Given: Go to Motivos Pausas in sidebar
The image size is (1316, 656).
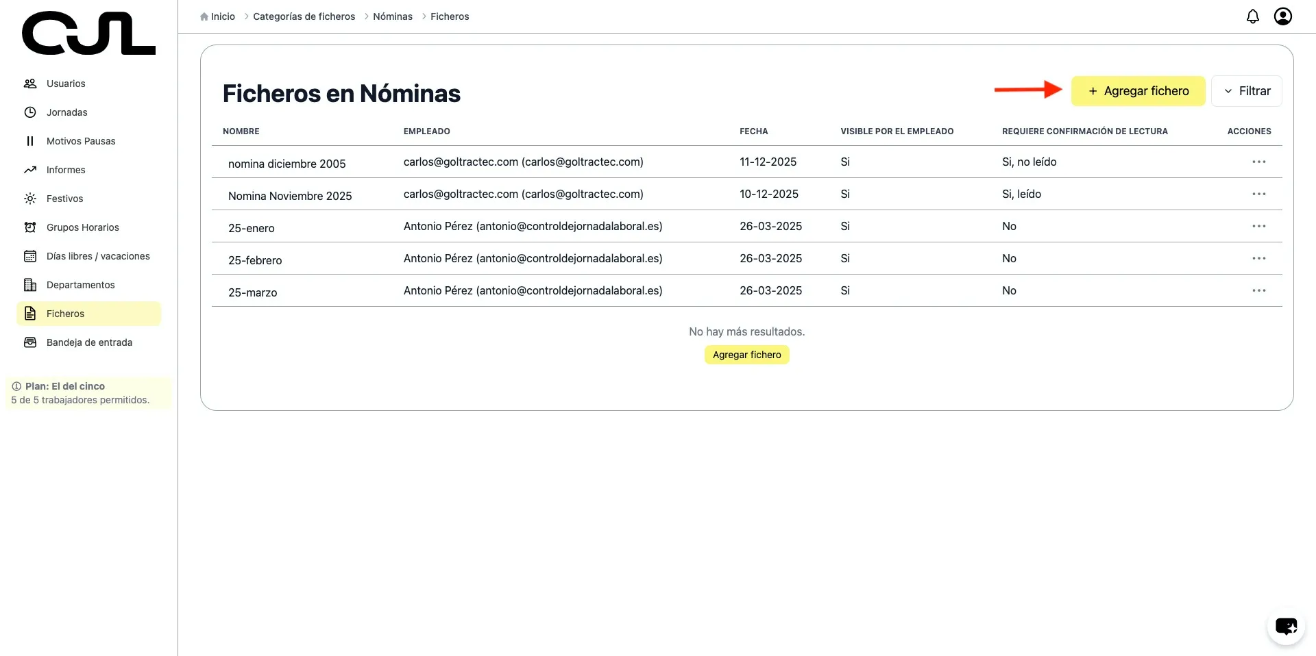Looking at the screenshot, I should 81,141.
